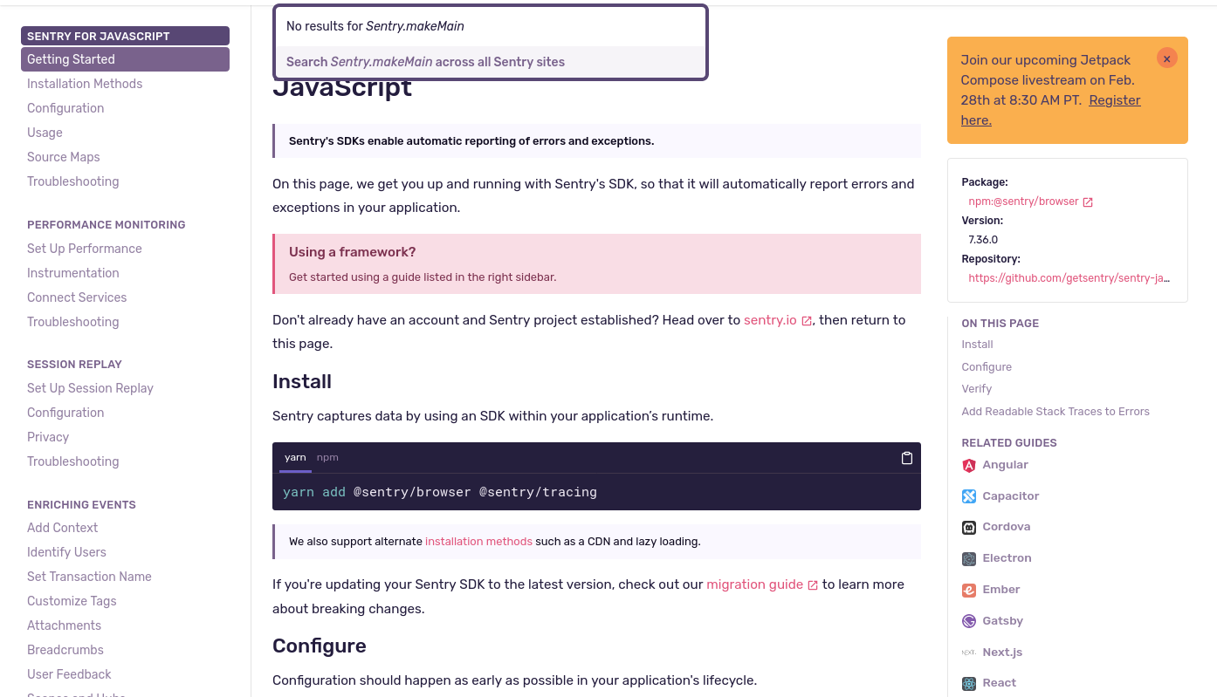1217x697 pixels.
Task: Switch to the npm tab in code block
Action: [327, 457]
